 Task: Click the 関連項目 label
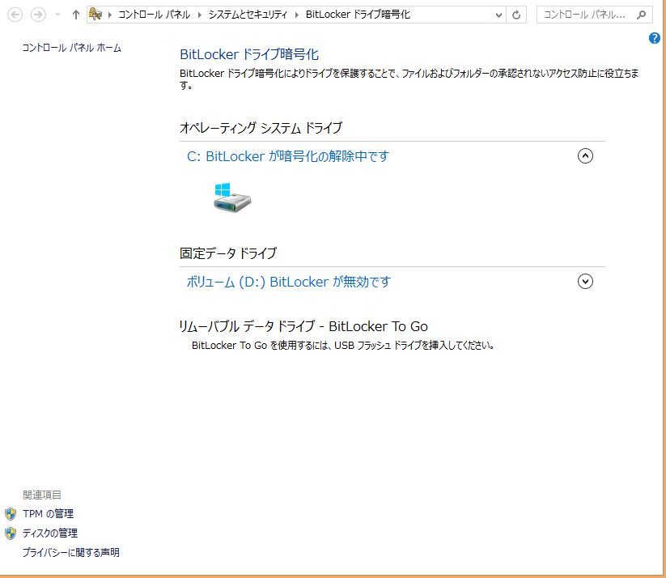(x=42, y=495)
